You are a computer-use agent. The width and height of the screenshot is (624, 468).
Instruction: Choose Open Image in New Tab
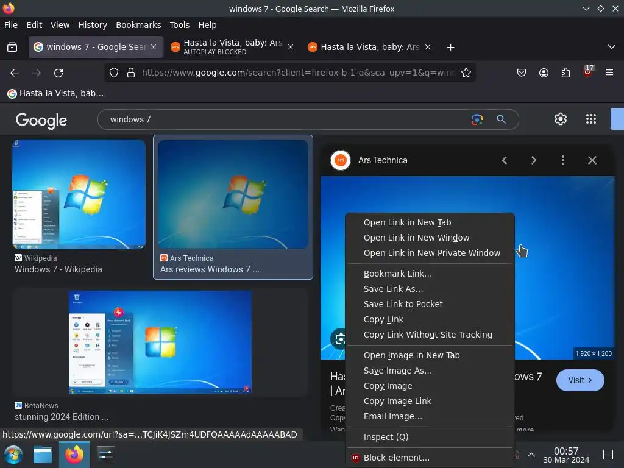(430, 355)
